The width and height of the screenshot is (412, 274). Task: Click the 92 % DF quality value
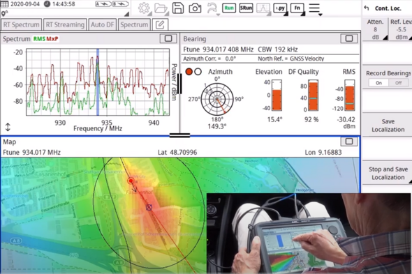311,120
